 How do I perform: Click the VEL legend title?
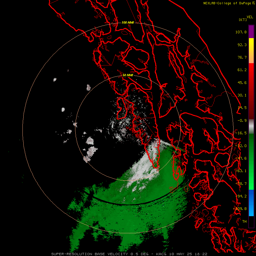coord(250,17)
